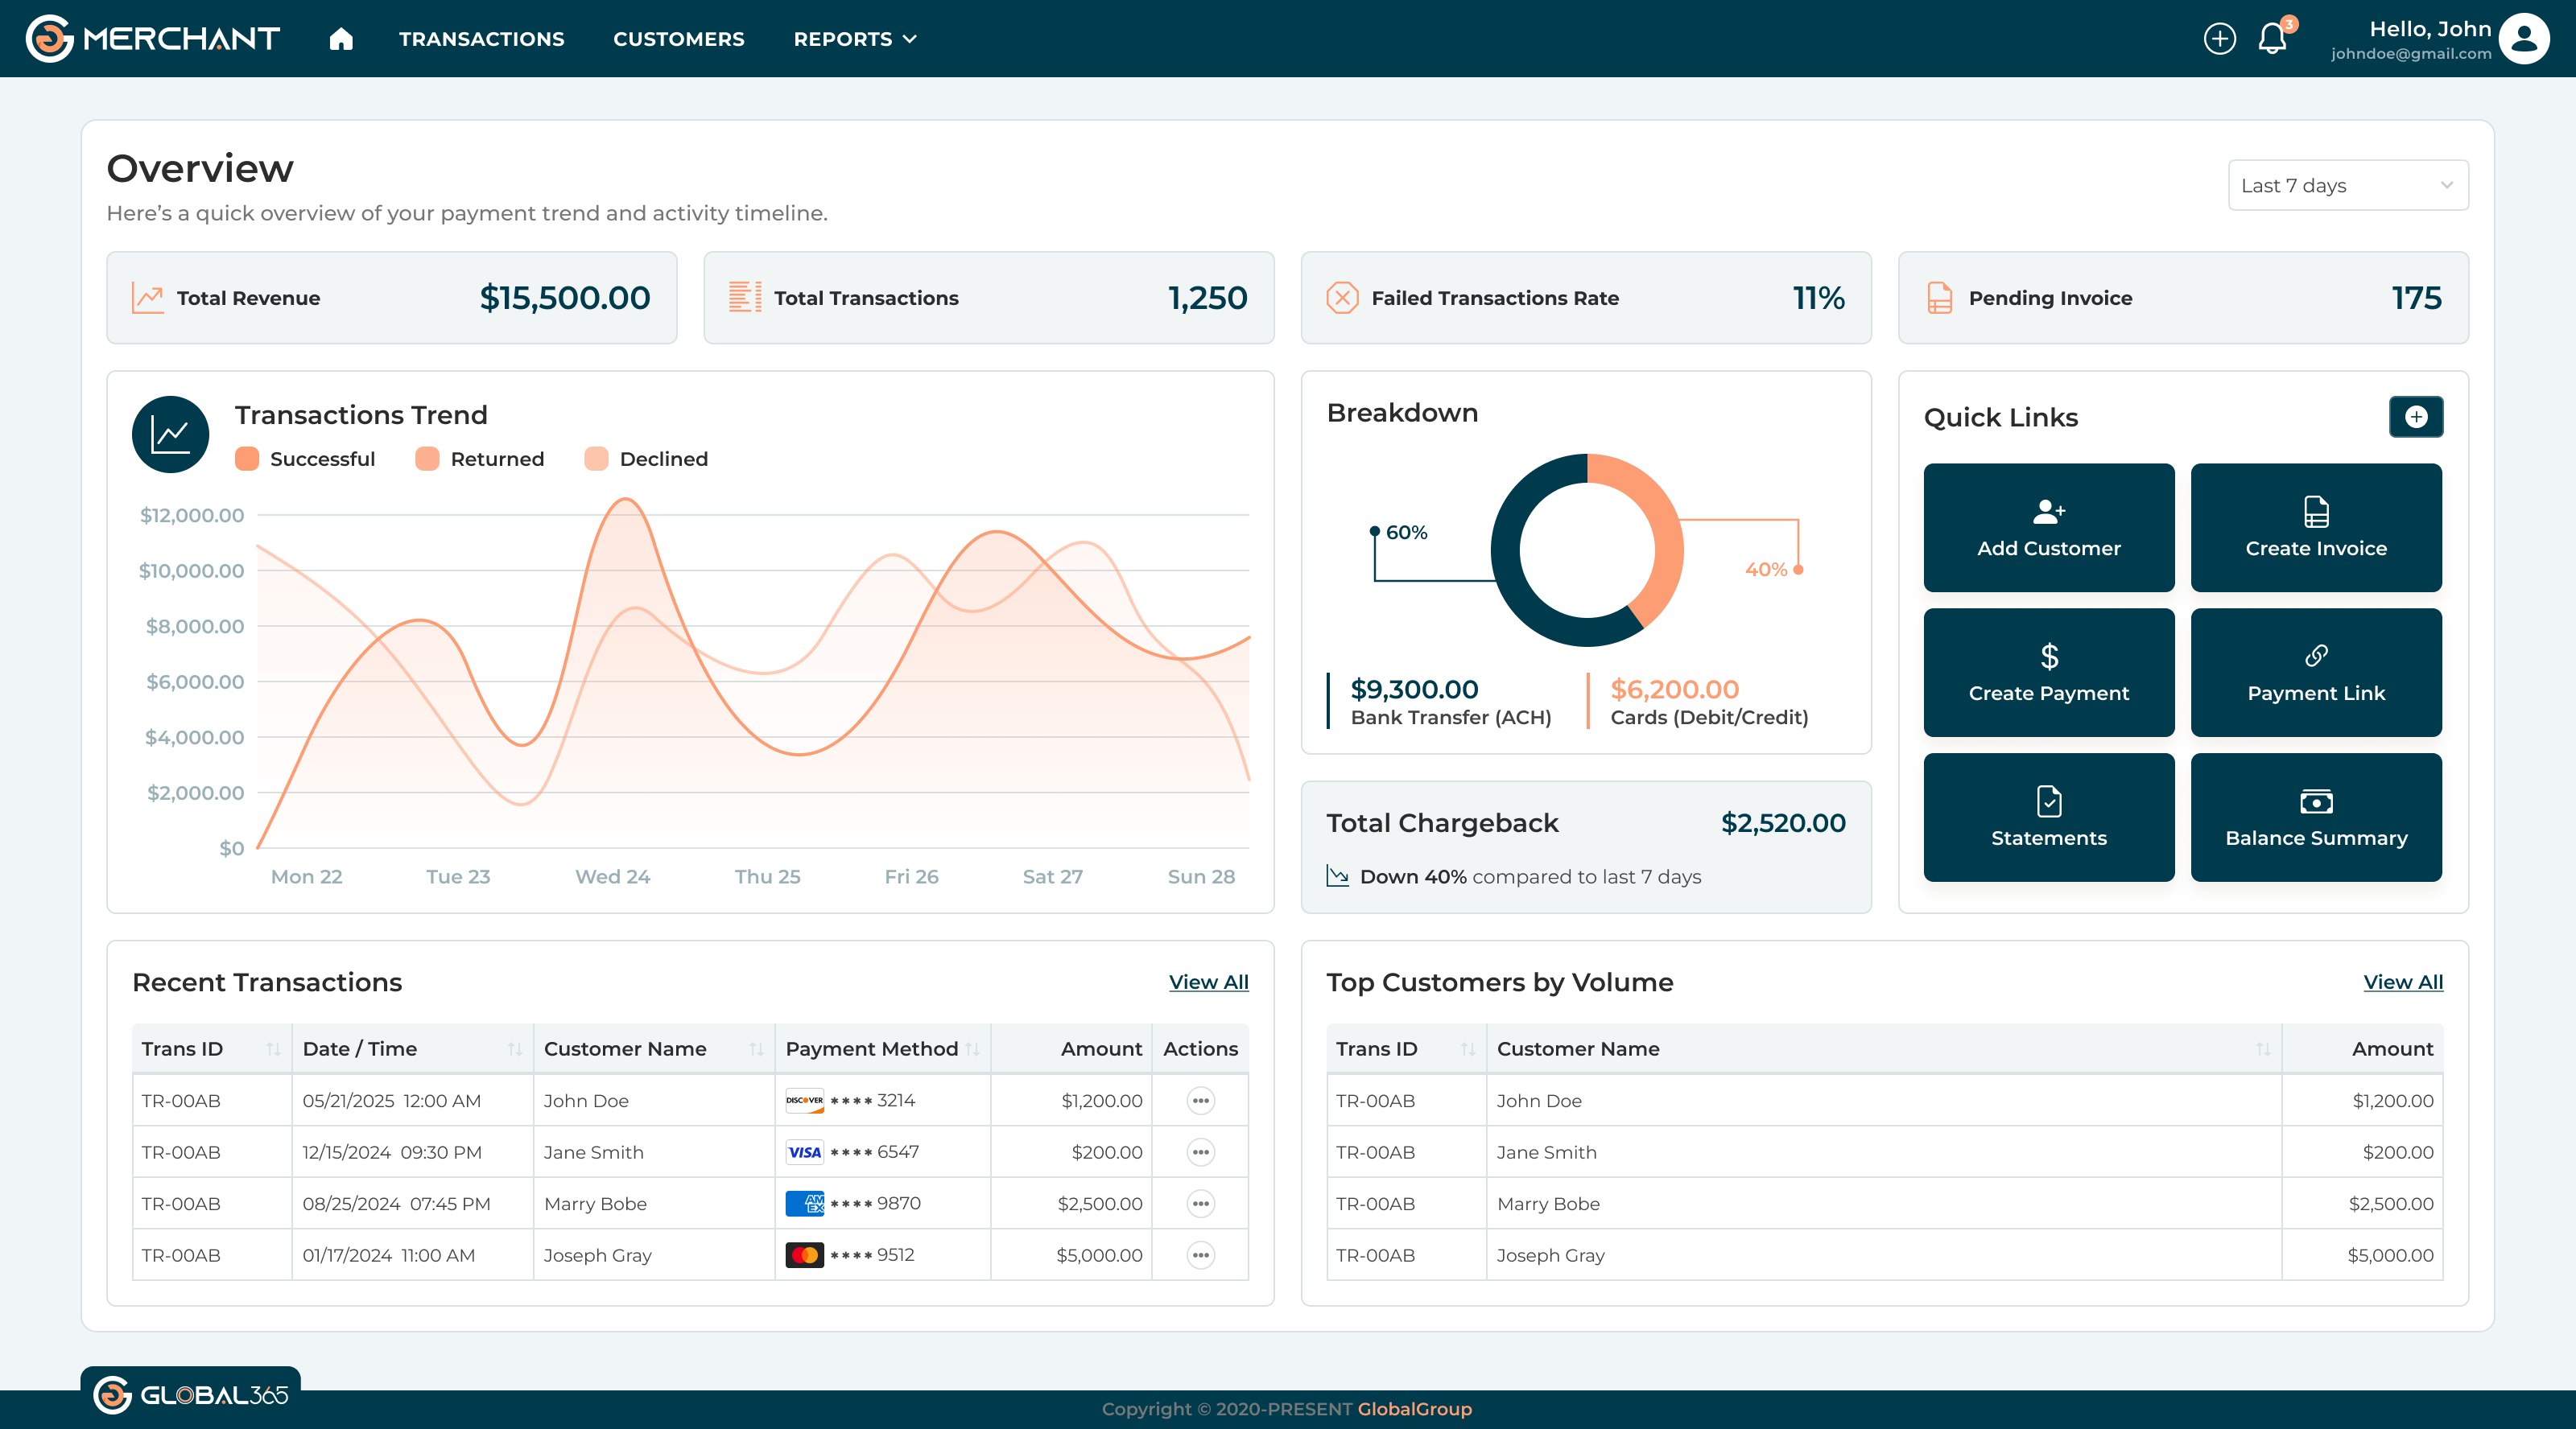Toggle the Returned legend series
Image resolution: width=2576 pixels, height=1429 pixels.
click(480, 459)
